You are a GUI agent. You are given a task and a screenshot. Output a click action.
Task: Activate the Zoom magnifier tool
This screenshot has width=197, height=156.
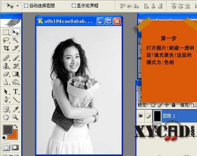click(x=15, y=117)
